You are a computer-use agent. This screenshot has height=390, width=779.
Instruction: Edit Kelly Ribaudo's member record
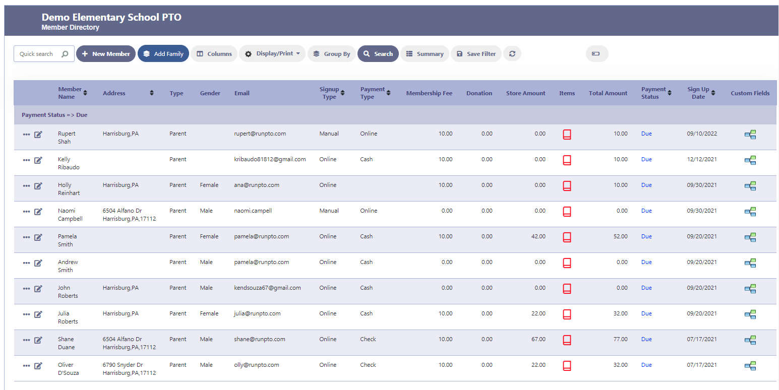point(38,160)
